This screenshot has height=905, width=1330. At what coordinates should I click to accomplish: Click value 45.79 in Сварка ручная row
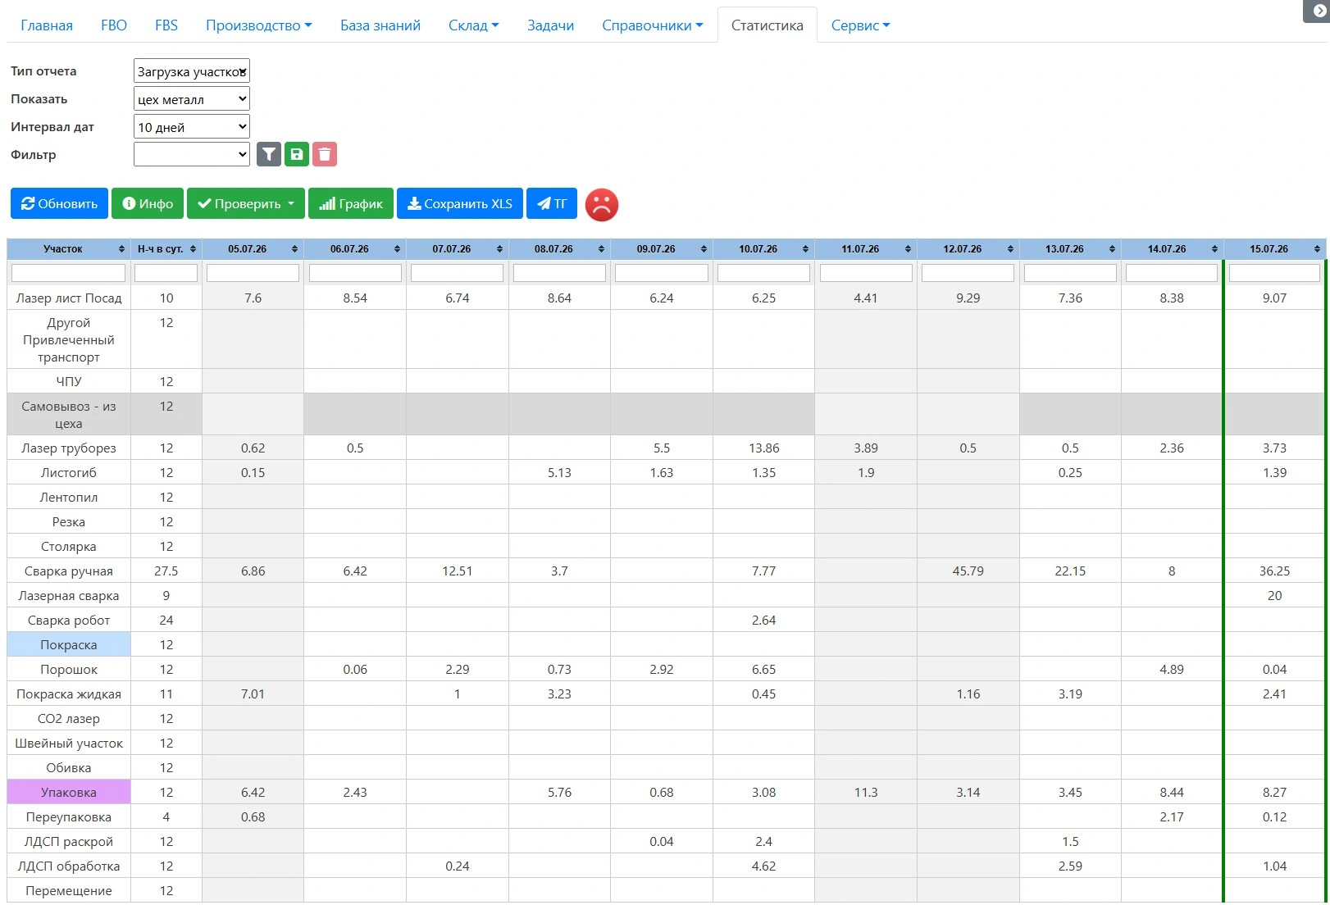(968, 571)
